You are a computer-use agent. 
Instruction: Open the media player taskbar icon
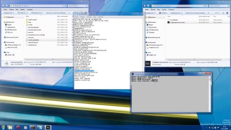tap(25, 127)
